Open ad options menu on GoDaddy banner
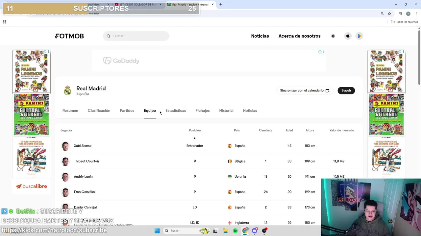Screen dimensions: 421x236 pos(324,52)
